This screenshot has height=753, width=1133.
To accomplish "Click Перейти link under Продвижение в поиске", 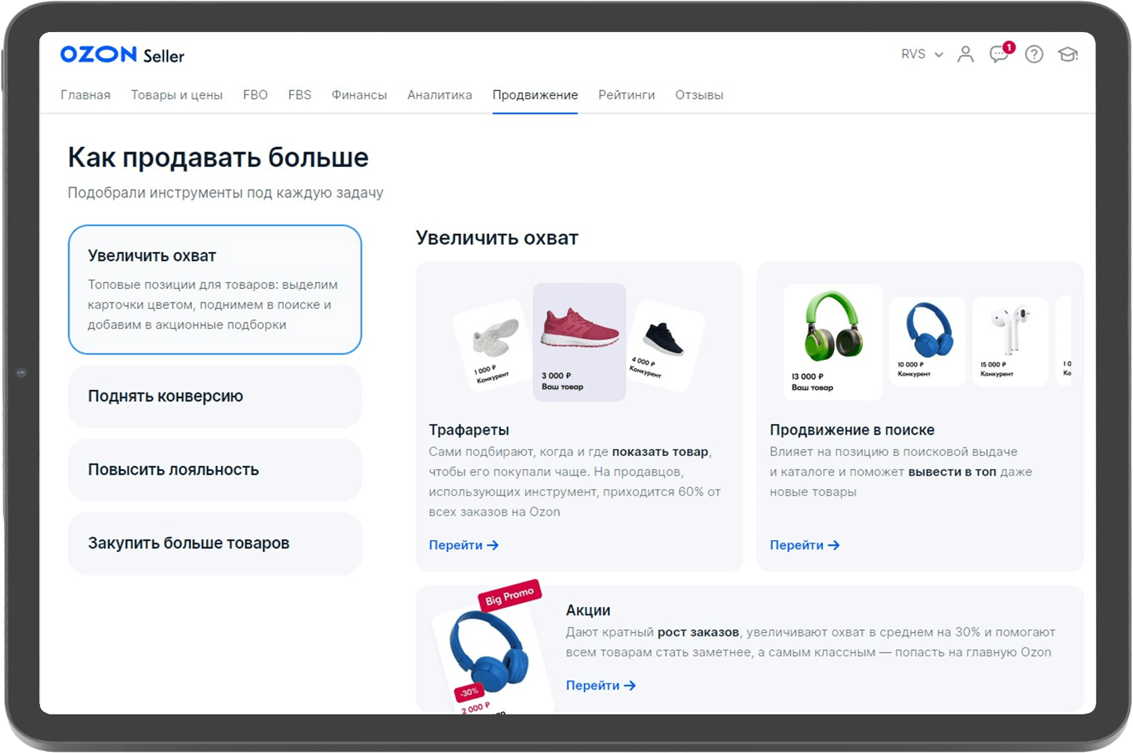I will 805,545.
